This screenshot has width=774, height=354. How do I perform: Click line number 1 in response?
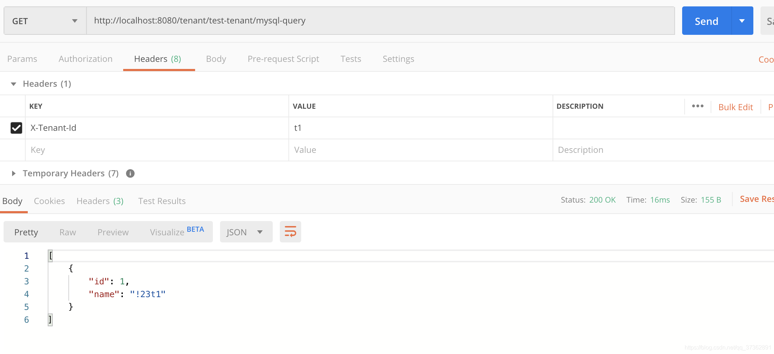pyautogui.click(x=26, y=256)
